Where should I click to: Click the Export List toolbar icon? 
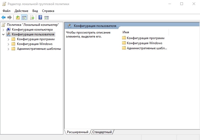(x=32, y=18)
